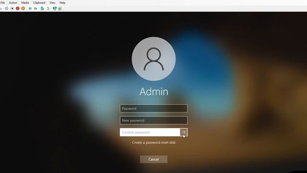This screenshot has height=173, width=307.
Task: Click the red Shut Down toolbar icon
Action: [x=18, y=9]
